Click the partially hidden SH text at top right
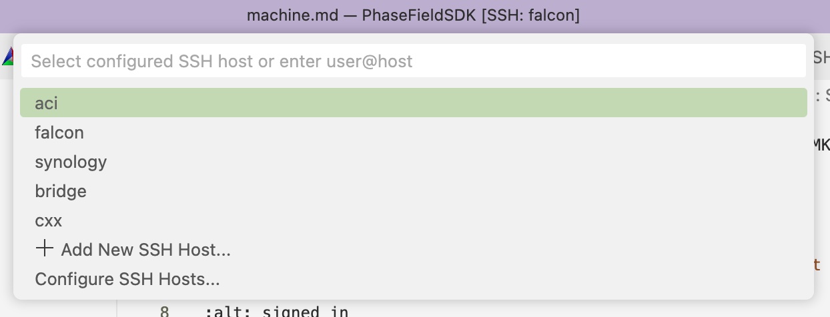 (x=821, y=58)
